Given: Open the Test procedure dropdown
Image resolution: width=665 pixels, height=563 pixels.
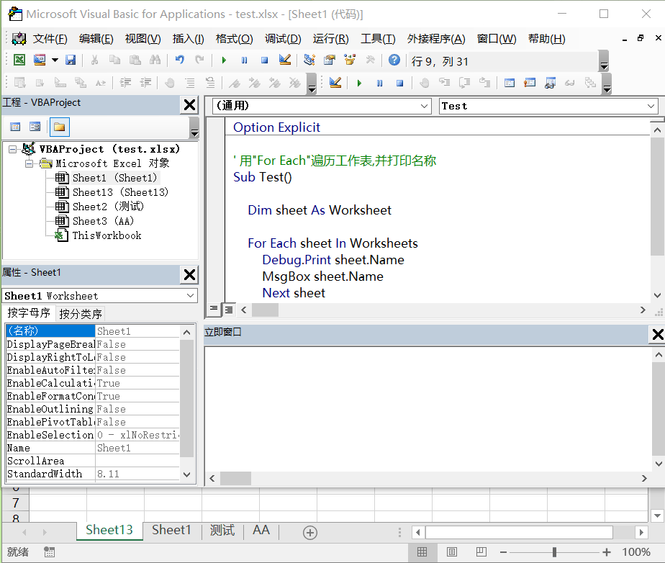Looking at the screenshot, I should (x=651, y=106).
